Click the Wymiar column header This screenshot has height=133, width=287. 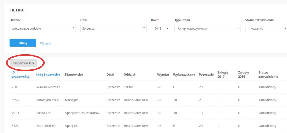tap(163, 75)
